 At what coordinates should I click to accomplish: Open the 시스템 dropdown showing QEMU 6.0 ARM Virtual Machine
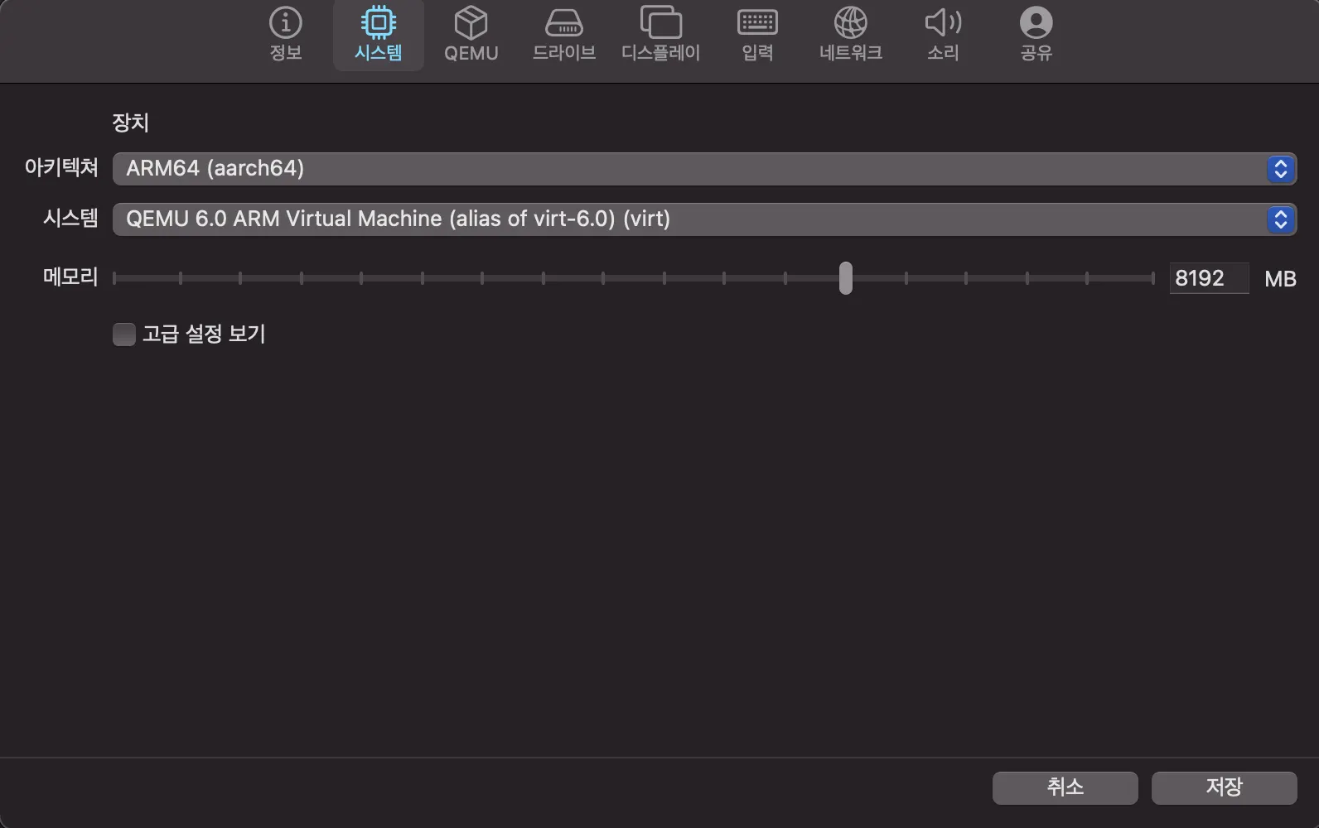[x=704, y=219]
